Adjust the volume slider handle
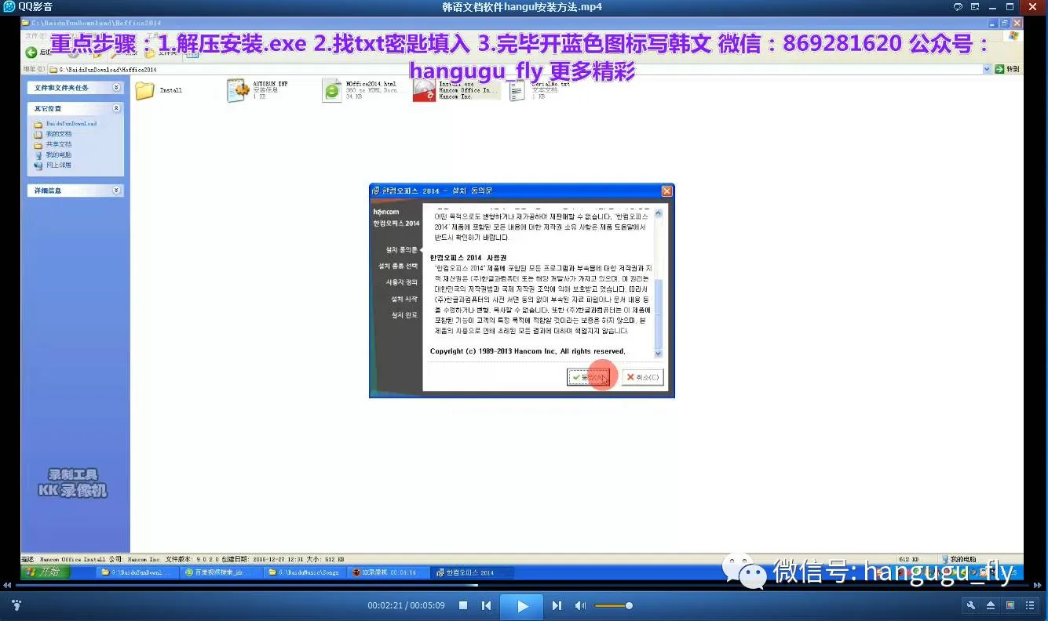The width and height of the screenshot is (1048, 621). [x=629, y=605]
